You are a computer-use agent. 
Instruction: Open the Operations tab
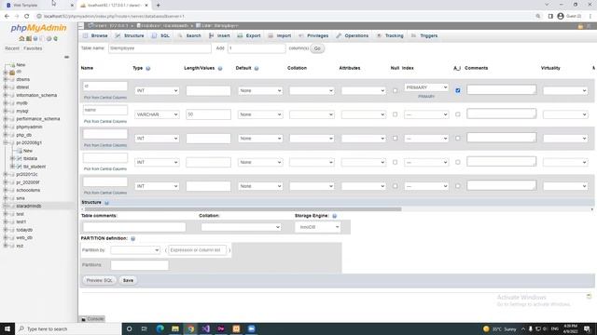353,35
